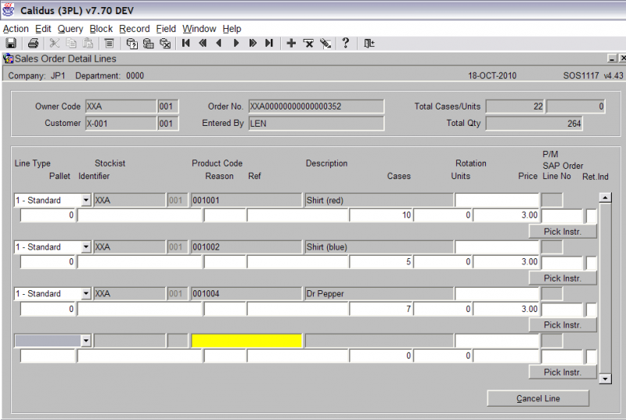This screenshot has width=626, height=420.
Task: Click Rotation field of Shirt (red) line
Action: 497,199
